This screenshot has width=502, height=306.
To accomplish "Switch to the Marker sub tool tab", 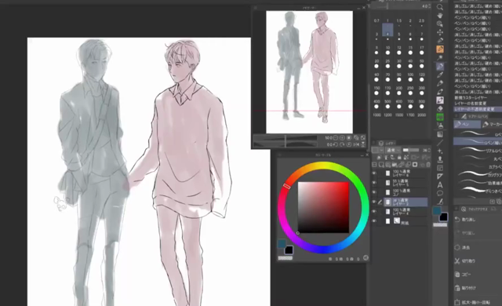I will 492,124.
